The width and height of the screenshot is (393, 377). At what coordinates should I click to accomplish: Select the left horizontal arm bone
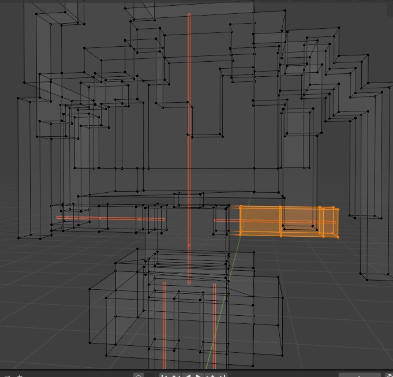[x=111, y=218]
